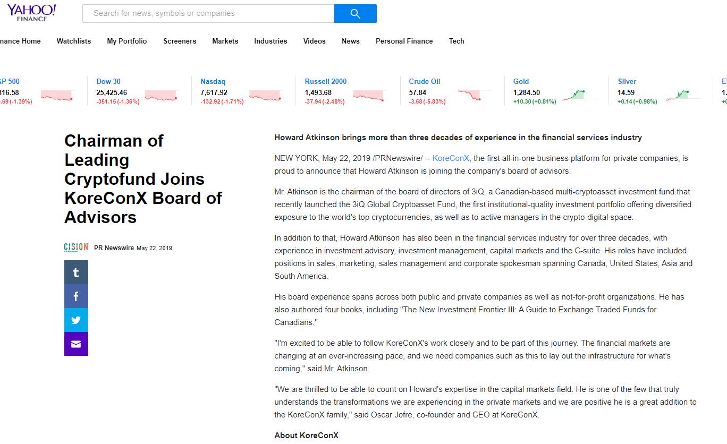Go to Videos section
Image resolution: width=727 pixels, height=444 pixels.
tap(315, 41)
